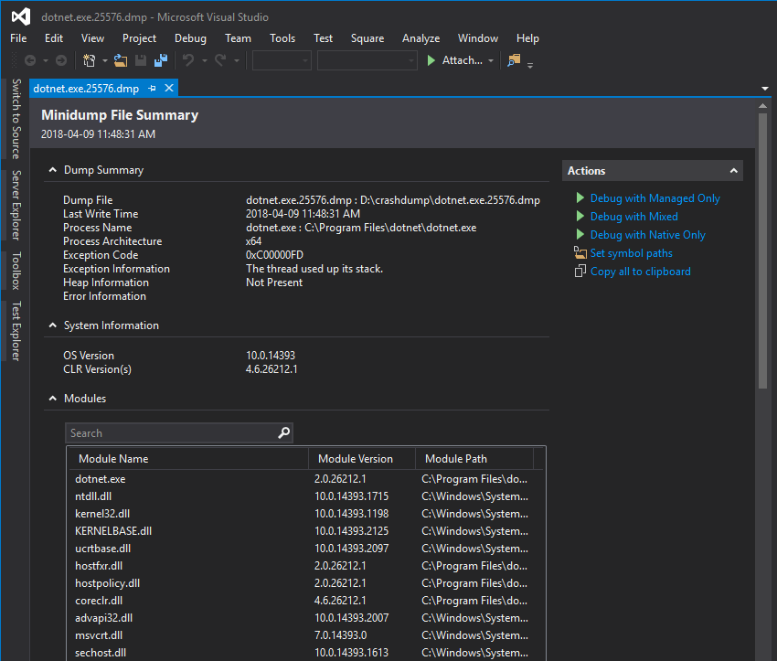This screenshot has width=777, height=661.
Task: Collapse the Modules section
Action: (52, 398)
